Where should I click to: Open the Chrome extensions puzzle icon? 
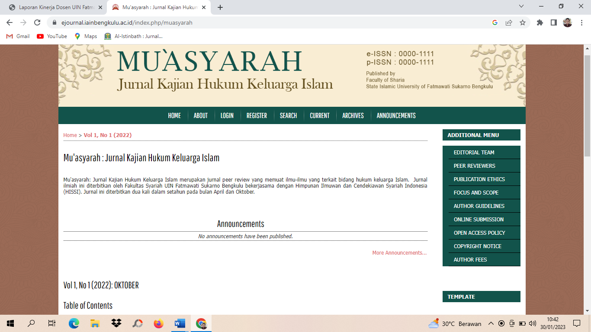point(540,22)
